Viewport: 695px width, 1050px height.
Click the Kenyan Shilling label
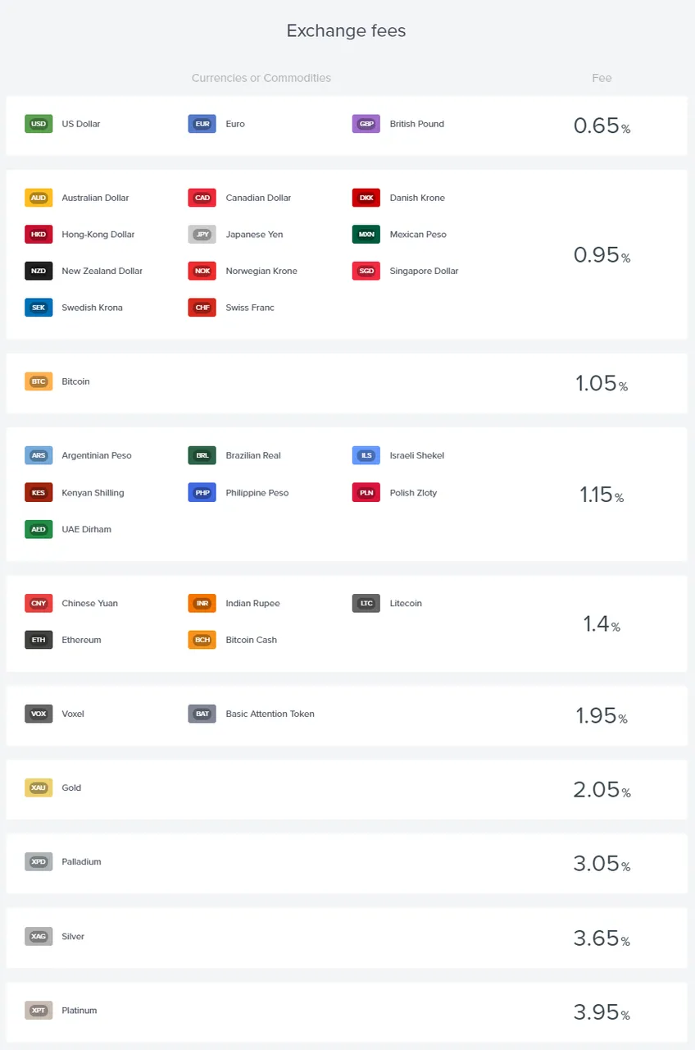(93, 493)
